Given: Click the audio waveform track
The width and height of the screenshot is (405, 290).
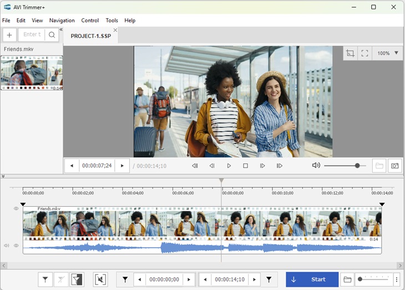Looking at the screenshot, I should tap(202, 248).
